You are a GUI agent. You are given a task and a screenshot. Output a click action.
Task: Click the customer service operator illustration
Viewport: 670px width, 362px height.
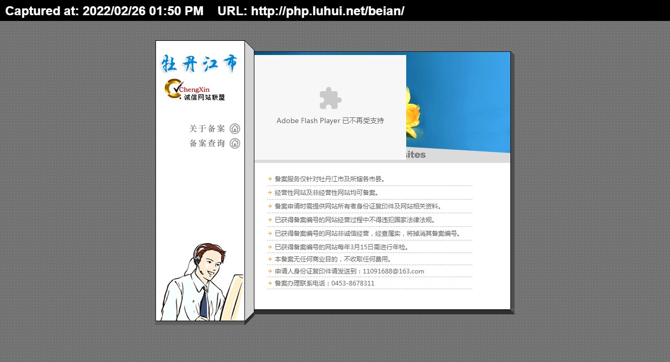click(x=202, y=281)
